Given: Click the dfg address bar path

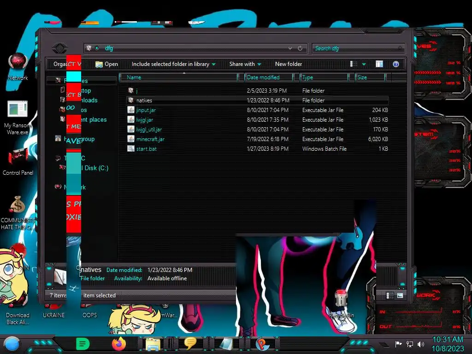Looking at the screenshot, I should click(109, 48).
